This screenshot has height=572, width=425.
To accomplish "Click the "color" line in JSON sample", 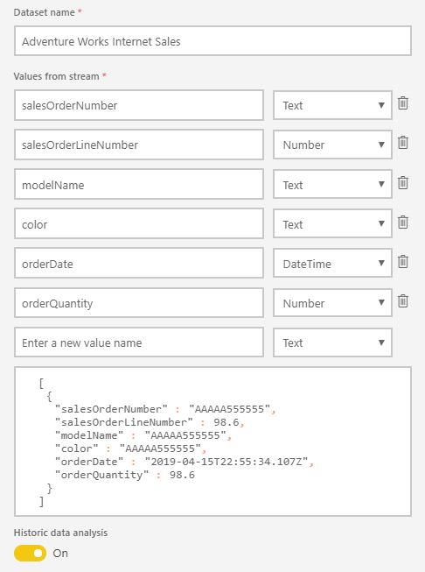I will (x=131, y=448).
